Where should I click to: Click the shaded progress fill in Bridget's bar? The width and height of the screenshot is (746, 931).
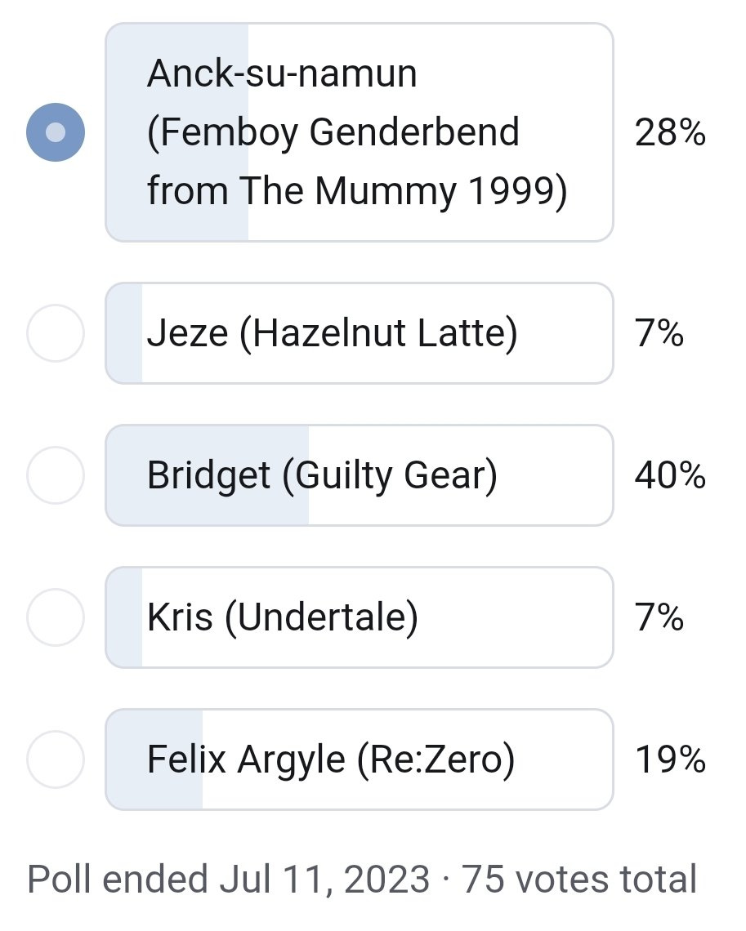pos(208,475)
